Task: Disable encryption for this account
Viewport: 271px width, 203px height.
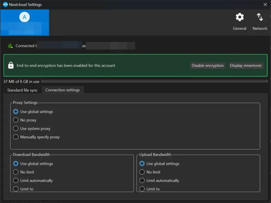Action: pos(208,66)
